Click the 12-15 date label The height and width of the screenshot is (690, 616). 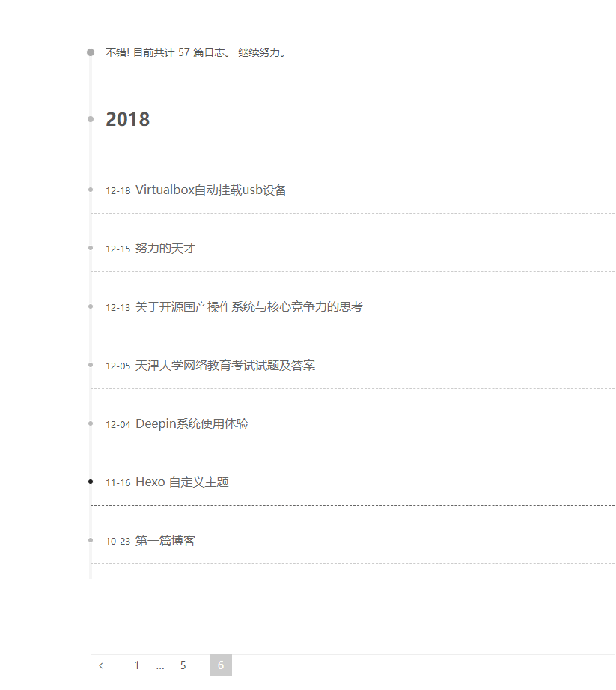[x=118, y=249]
